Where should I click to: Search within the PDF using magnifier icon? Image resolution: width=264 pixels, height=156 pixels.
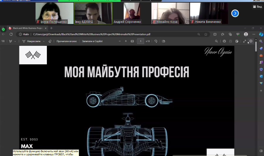click(x=216, y=41)
